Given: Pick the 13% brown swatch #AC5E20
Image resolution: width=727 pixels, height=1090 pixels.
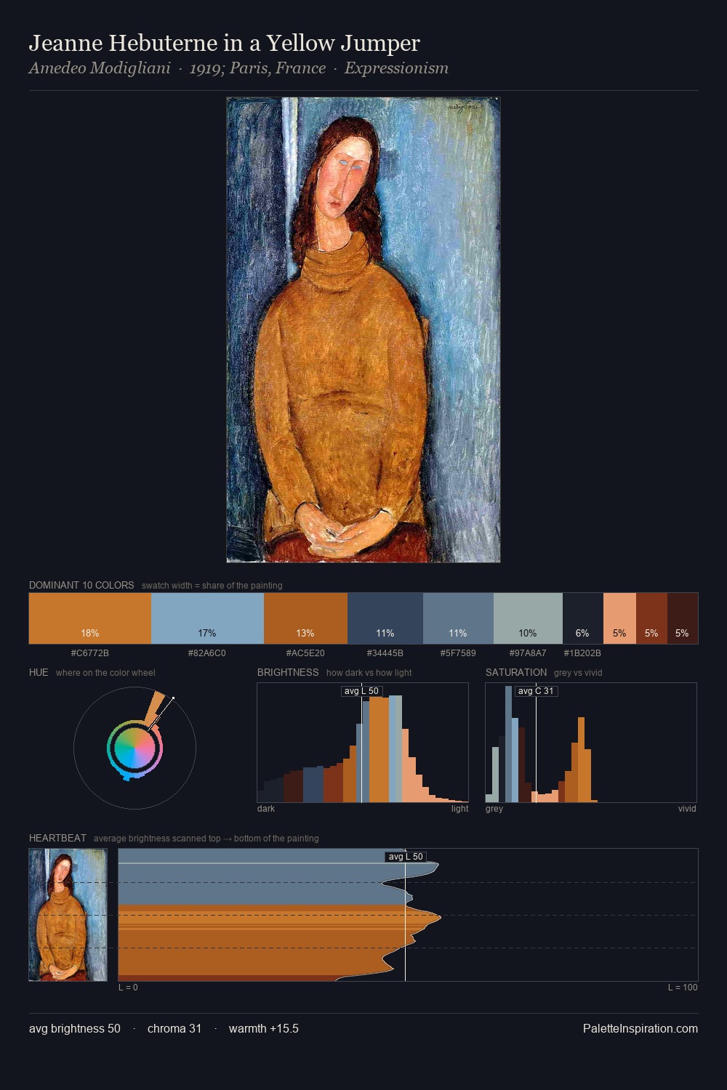Looking at the screenshot, I should click(305, 618).
